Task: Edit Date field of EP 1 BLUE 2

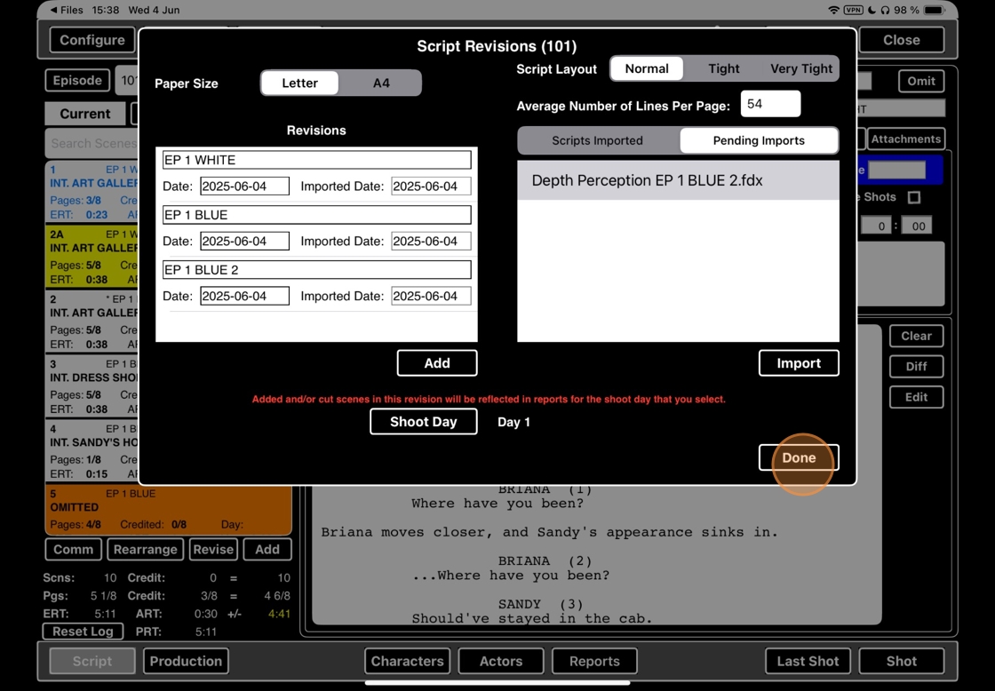Action: click(245, 297)
